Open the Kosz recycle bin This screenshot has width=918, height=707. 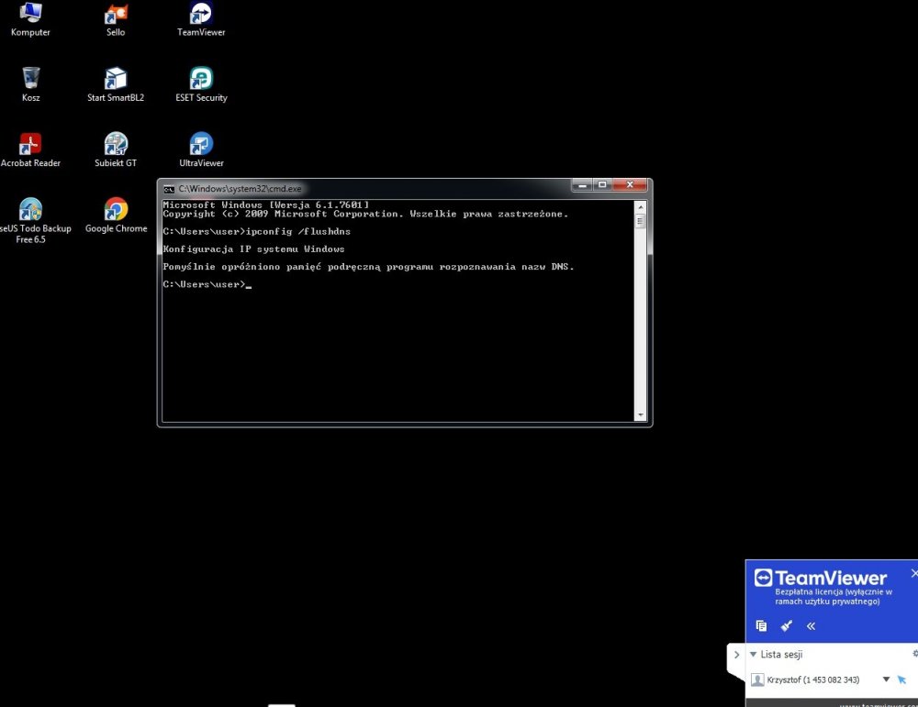(x=30, y=79)
